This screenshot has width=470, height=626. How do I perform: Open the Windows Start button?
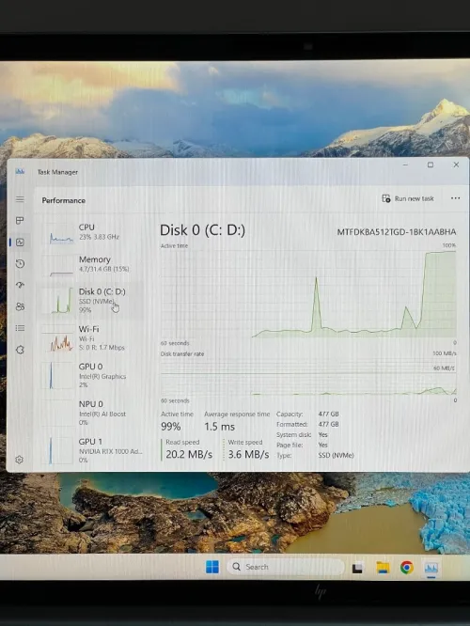[x=212, y=567]
